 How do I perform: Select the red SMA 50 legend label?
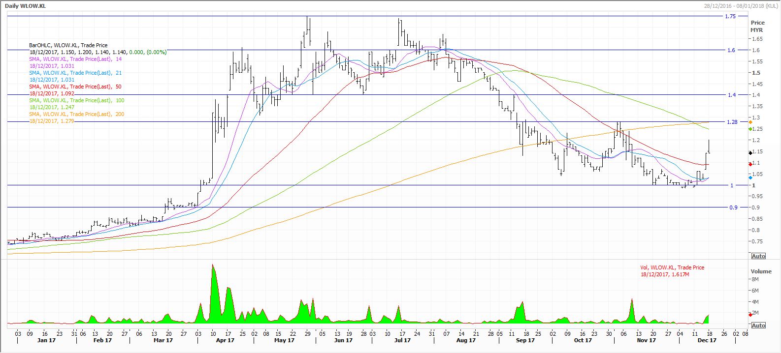[75, 87]
